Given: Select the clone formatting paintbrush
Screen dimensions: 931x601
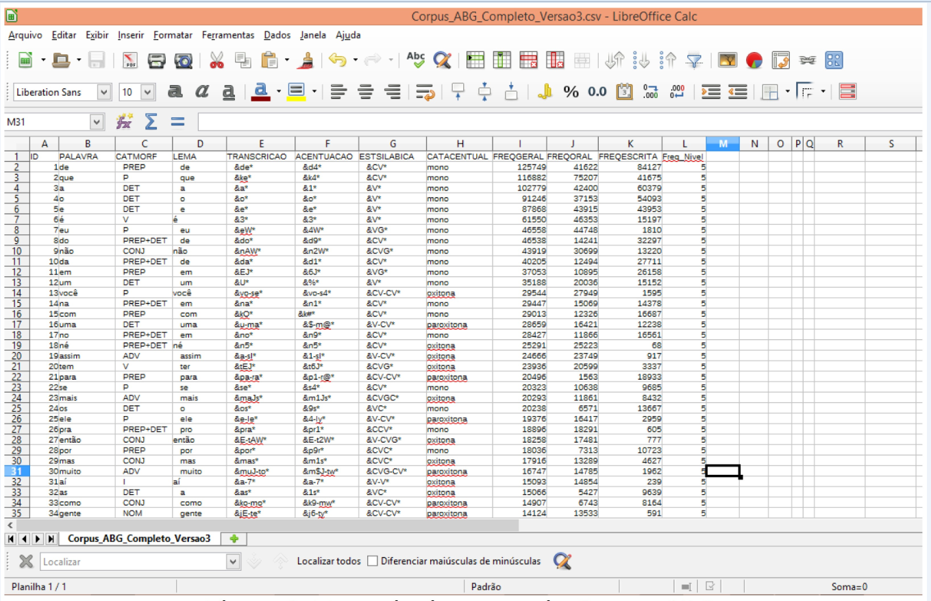Looking at the screenshot, I should point(305,61).
